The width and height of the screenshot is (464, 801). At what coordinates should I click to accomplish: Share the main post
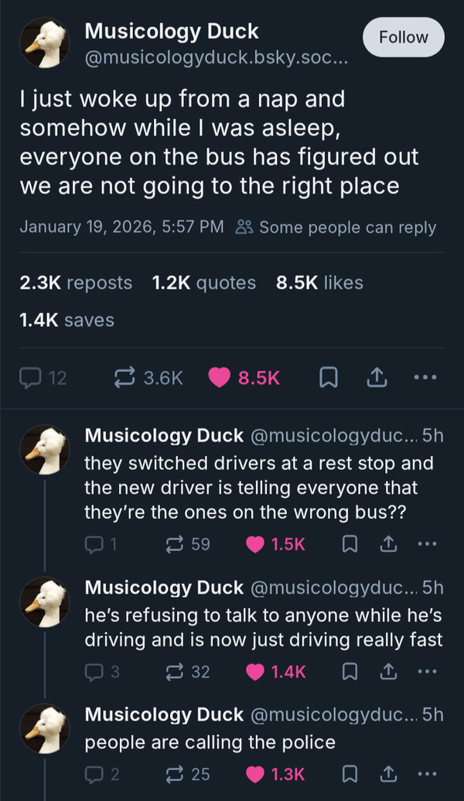[375, 377]
